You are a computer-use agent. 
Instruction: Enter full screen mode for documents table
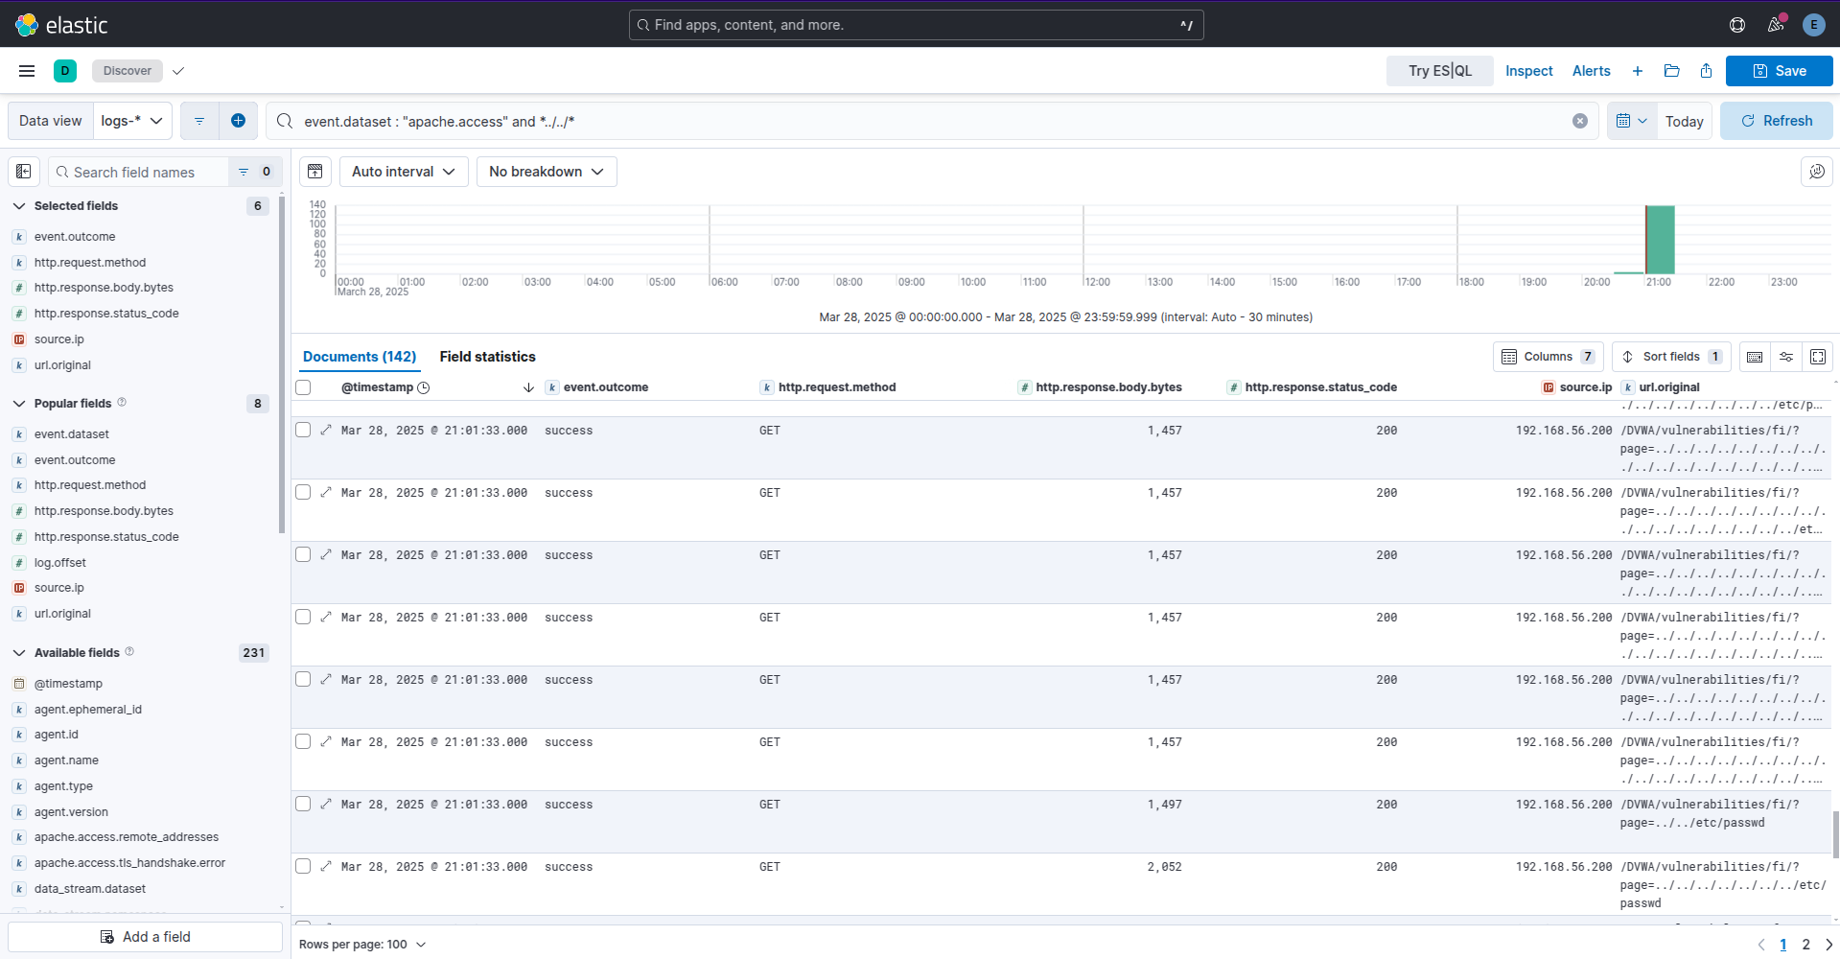[x=1817, y=357]
